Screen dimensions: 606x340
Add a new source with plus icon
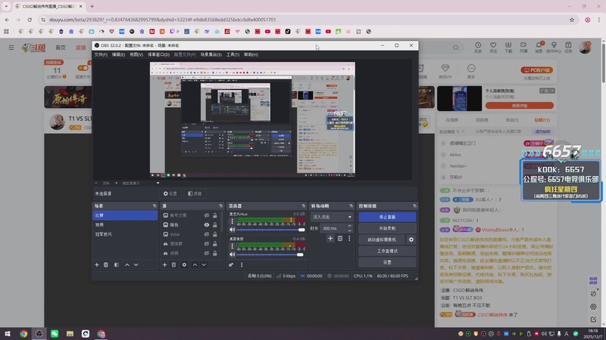[164, 265]
